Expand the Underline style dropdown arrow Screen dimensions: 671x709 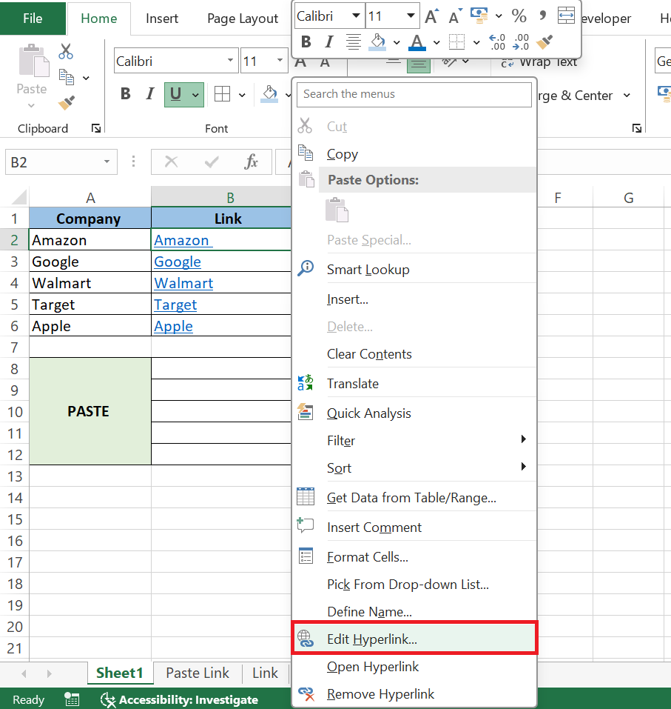tap(195, 95)
